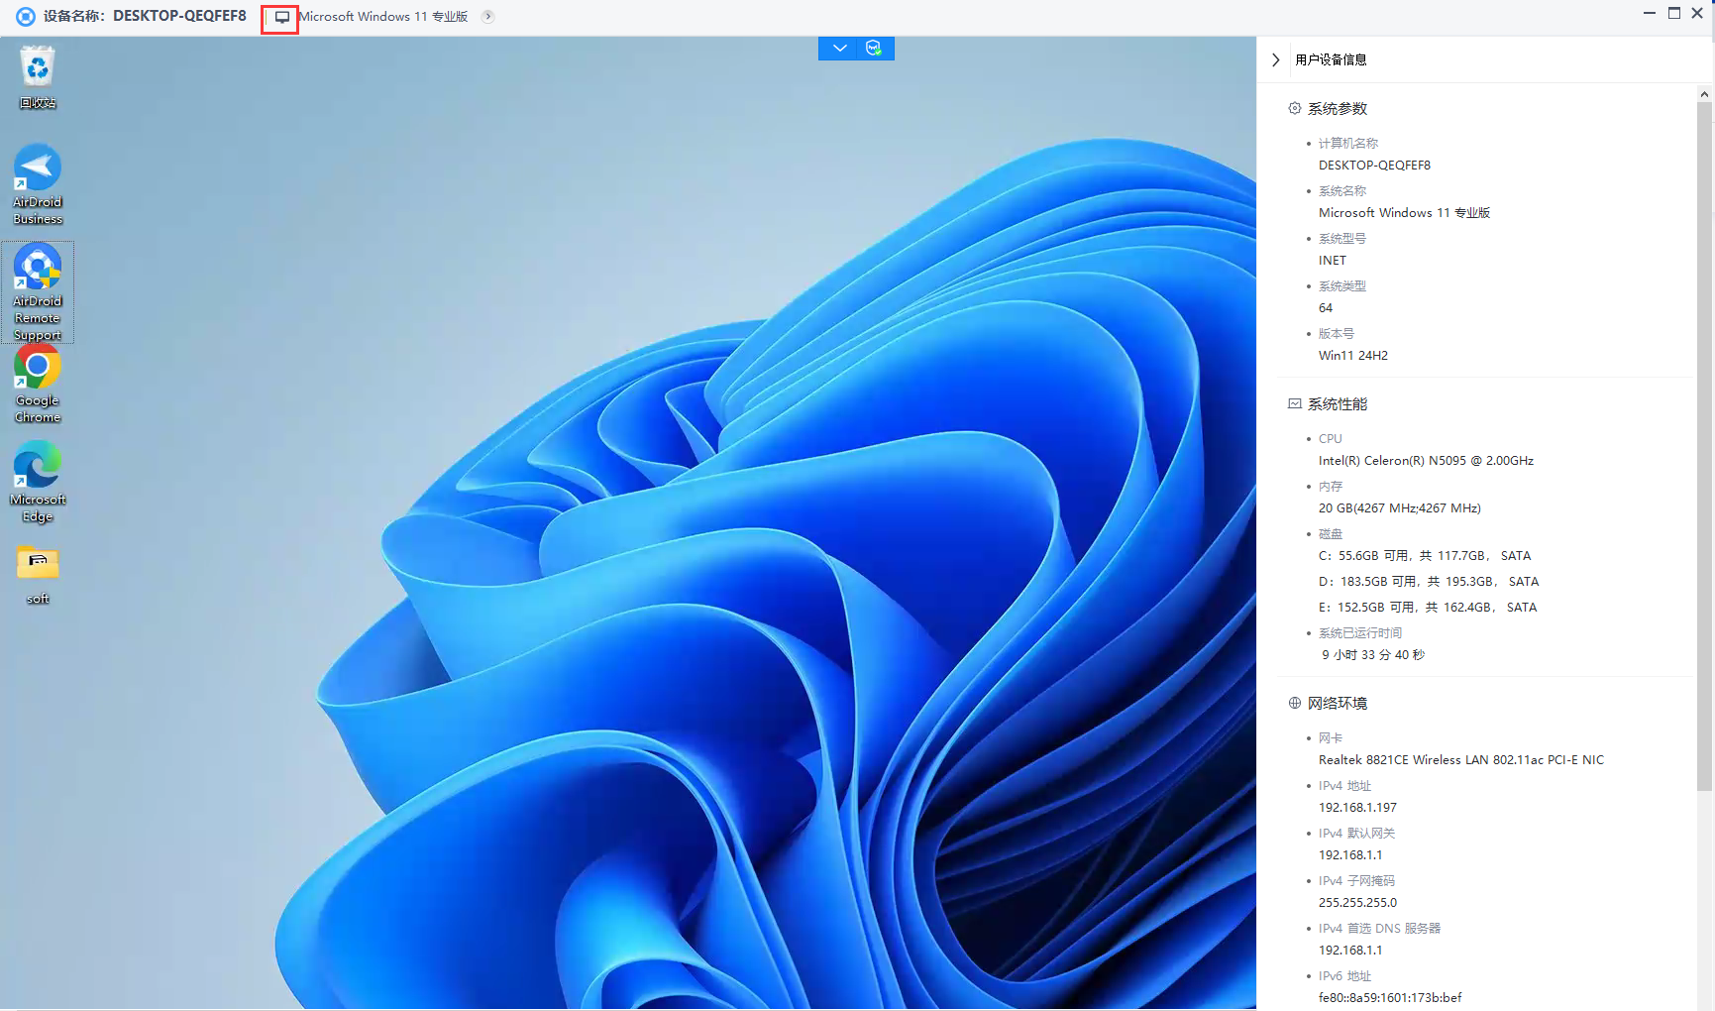
Task: Open the 回收站 recycle bin icon
Action: 38,76
